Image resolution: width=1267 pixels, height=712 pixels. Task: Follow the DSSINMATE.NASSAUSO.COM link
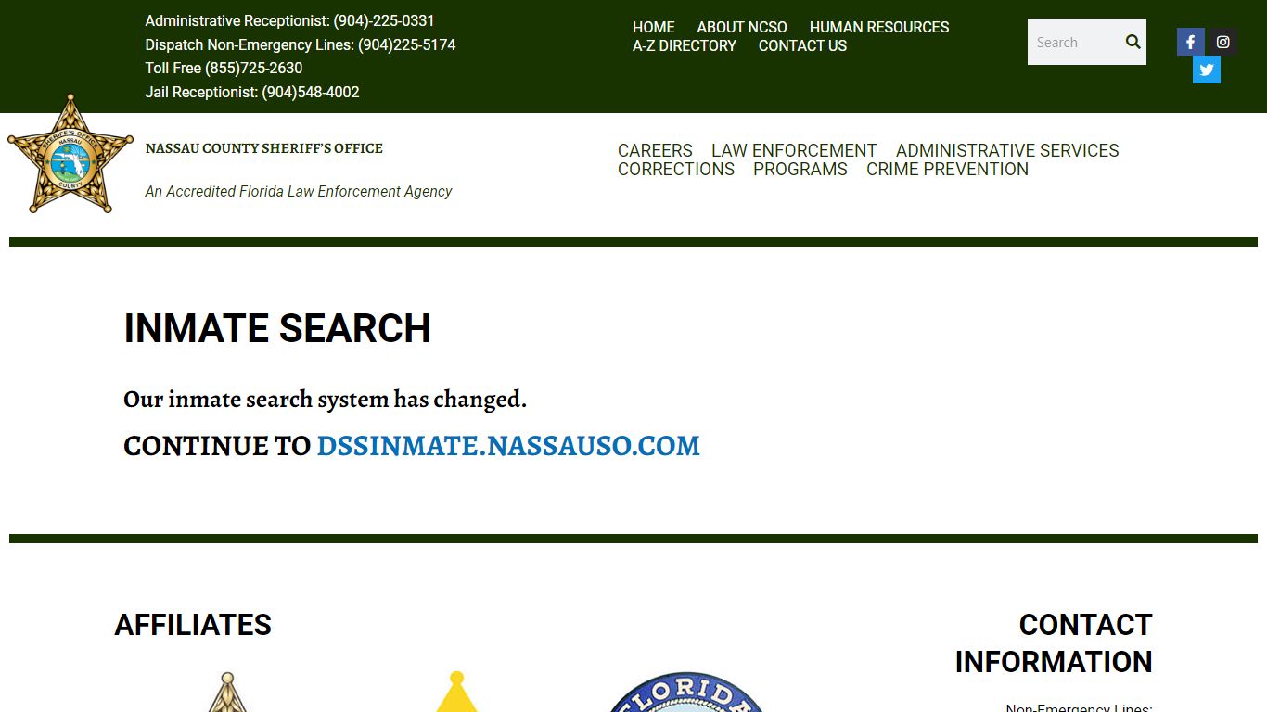pos(508,446)
